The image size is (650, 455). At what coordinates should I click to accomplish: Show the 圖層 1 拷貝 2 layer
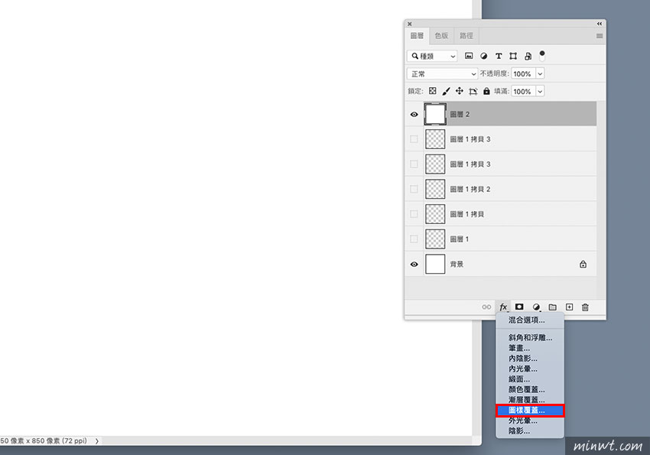(x=414, y=189)
